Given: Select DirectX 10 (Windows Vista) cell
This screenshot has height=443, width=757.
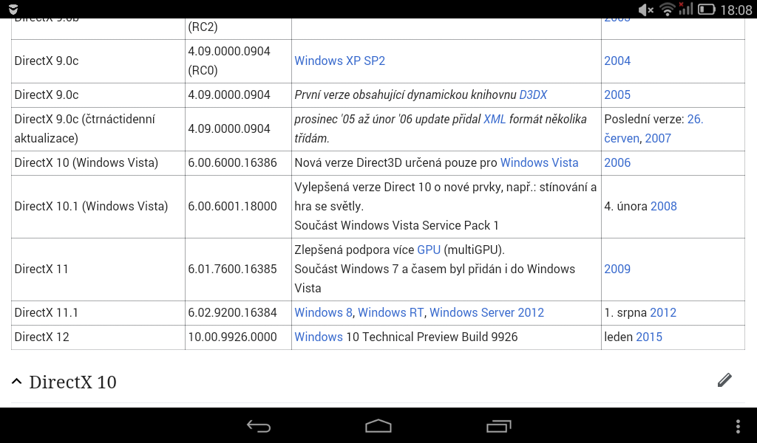Looking at the screenshot, I should pyautogui.click(x=98, y=163).
